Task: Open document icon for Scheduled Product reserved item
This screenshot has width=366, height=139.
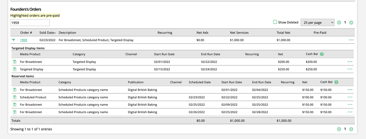Action: [x=14, y=97]
